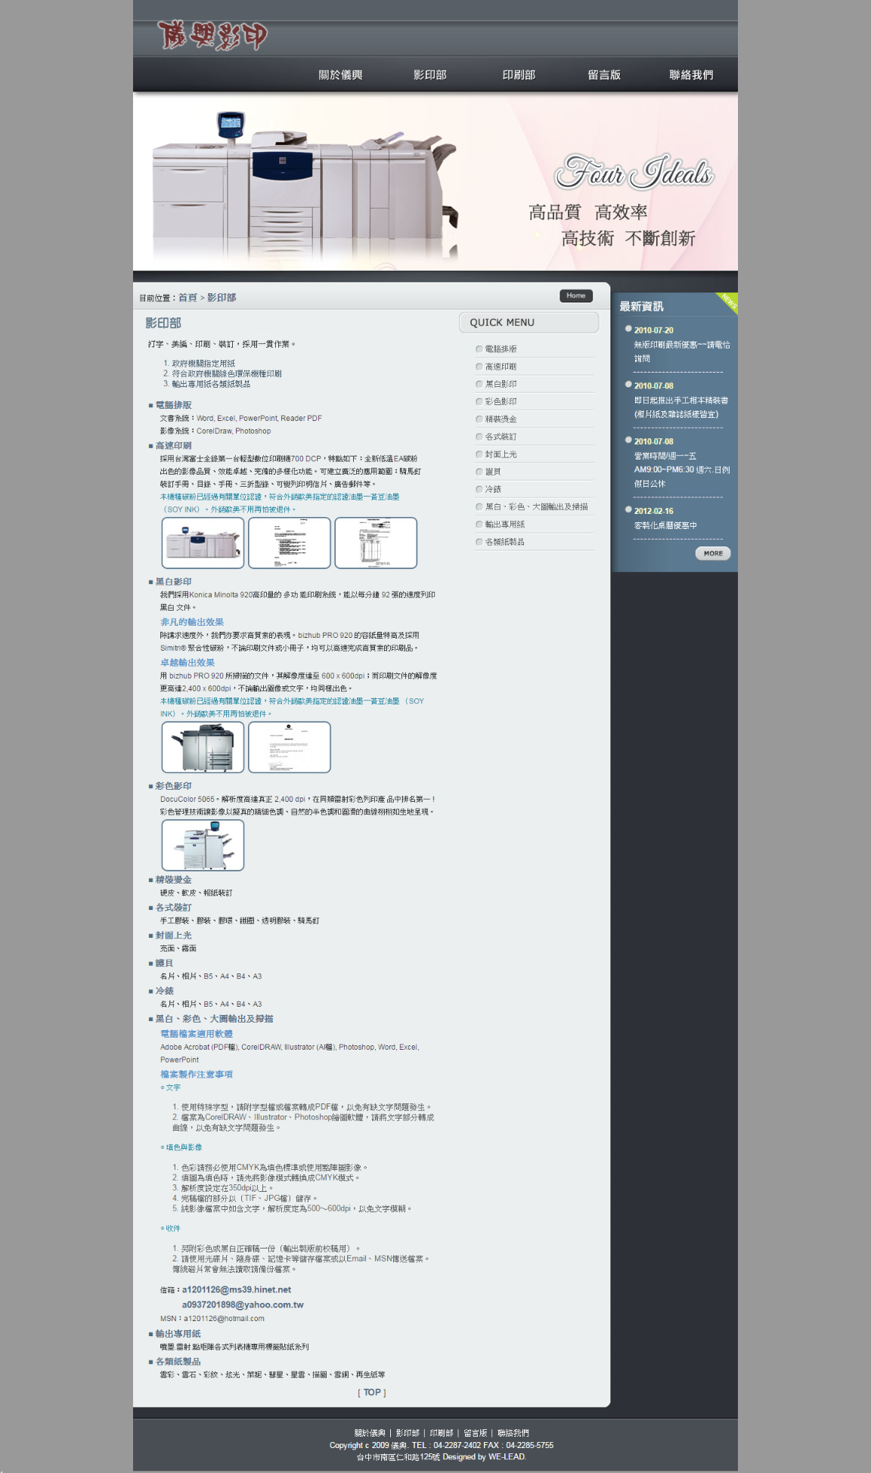Choose 高速印刷 from Quick Menu

[x=501, y=367]
